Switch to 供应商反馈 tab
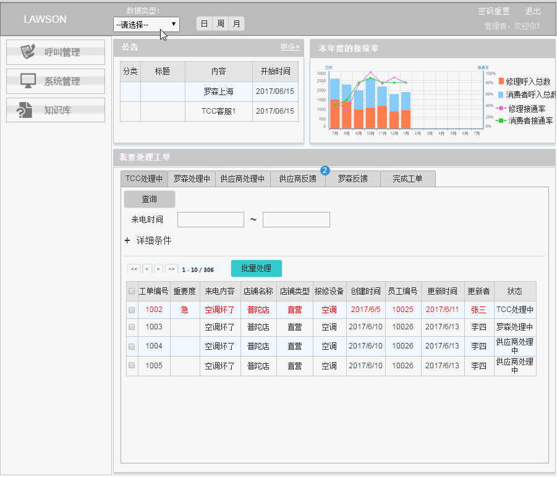 click(x=298, y=179)
